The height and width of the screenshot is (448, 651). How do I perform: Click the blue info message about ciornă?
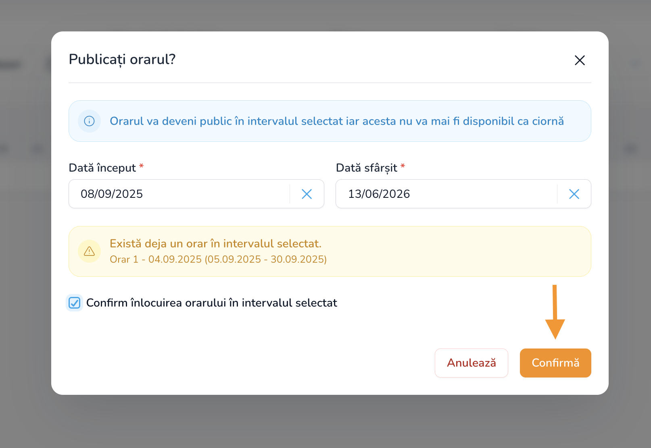click(x=337, y=121)
